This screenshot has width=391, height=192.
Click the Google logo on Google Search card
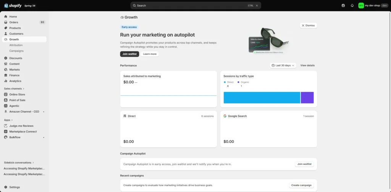click(x=225, y=116)
